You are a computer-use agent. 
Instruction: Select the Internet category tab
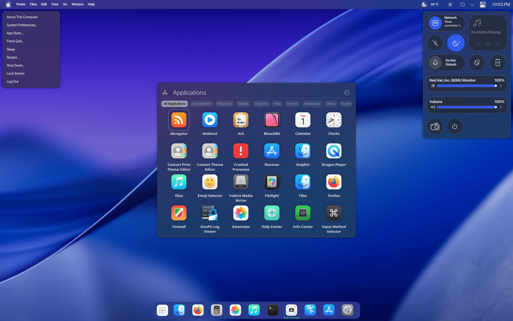(292, 104)
